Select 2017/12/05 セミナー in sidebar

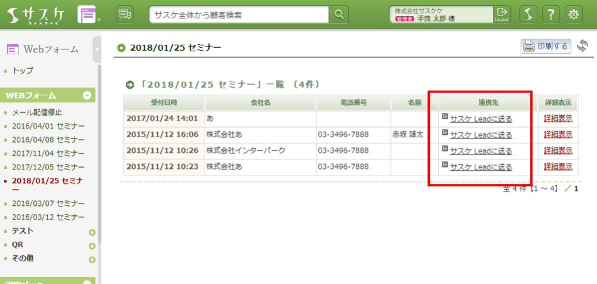point(48,166)
